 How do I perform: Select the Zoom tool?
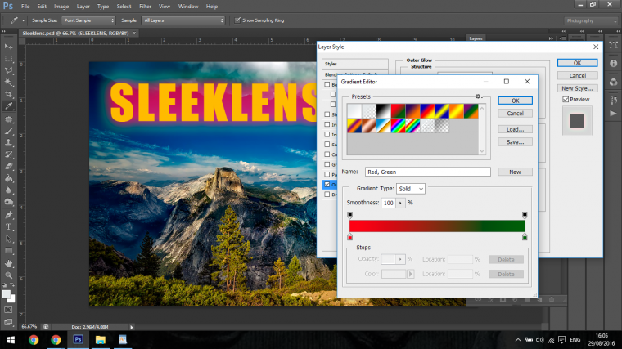click(8, 275)
